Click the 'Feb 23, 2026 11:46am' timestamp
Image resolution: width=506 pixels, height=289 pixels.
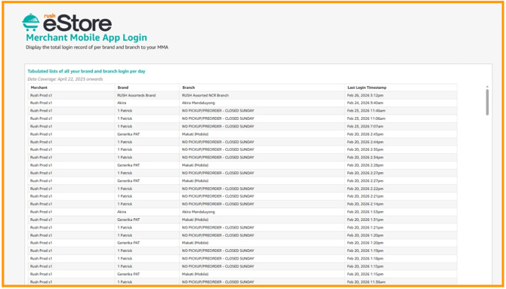point(366,111)
